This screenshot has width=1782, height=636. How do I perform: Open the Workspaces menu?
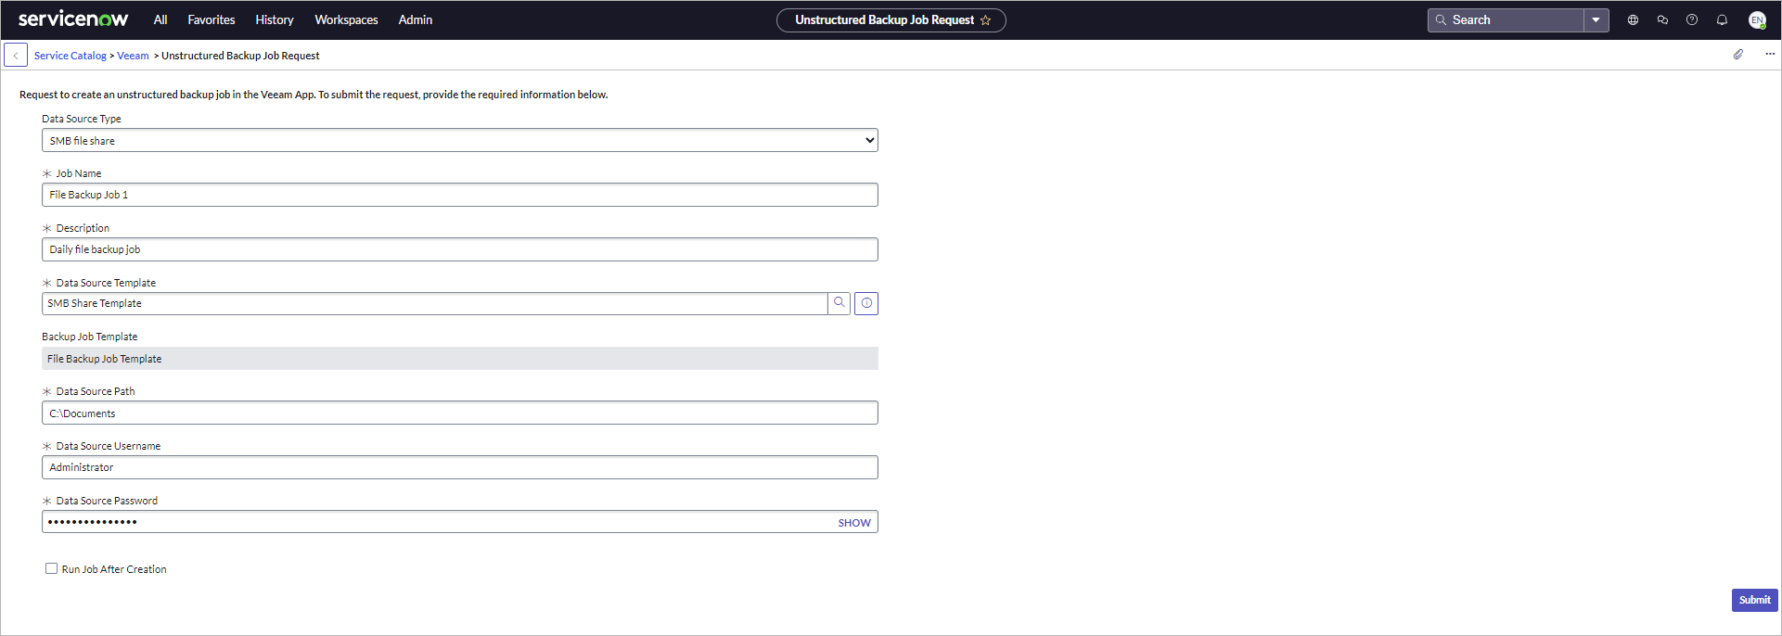click(346, 19)
